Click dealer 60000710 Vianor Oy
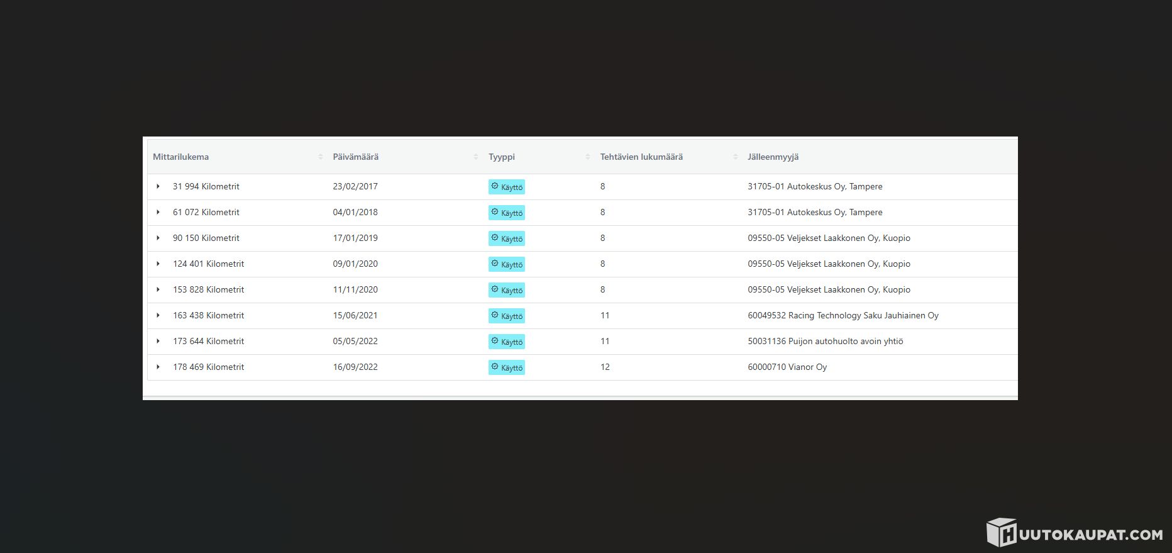 (787, 367)
